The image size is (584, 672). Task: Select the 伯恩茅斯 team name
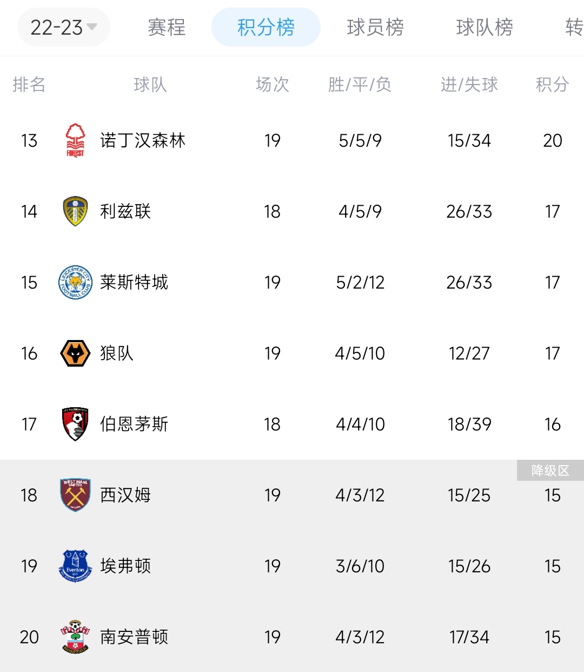pyautogui.click(x=134, y=424)
